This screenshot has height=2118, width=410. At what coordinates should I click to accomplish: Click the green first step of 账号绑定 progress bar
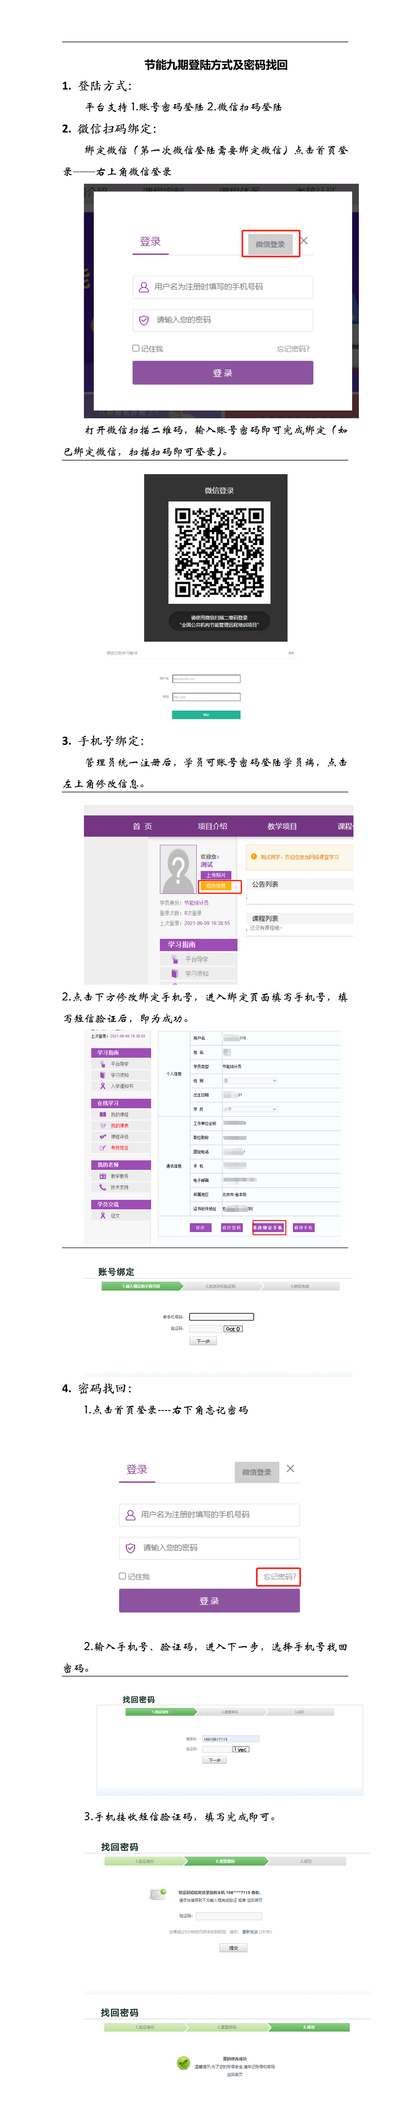(x=143, y=1286)
